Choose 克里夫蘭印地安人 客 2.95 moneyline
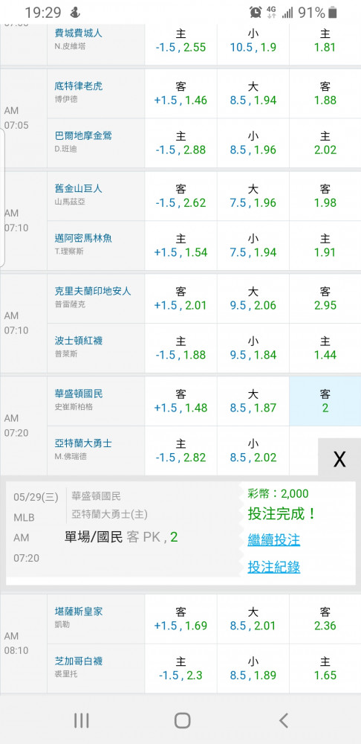361x744 pixels. click(325, 298)
